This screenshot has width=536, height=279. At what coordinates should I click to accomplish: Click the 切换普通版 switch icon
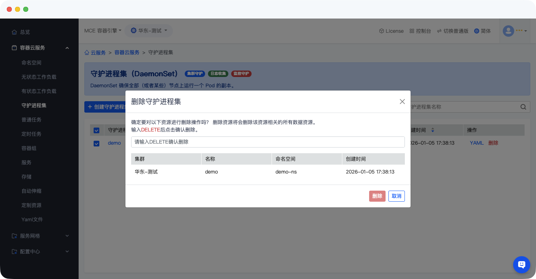click(439, 31)
